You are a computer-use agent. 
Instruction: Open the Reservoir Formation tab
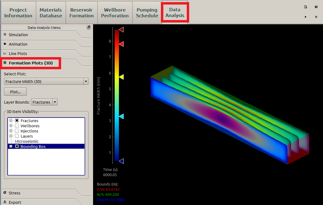point(82,13)
